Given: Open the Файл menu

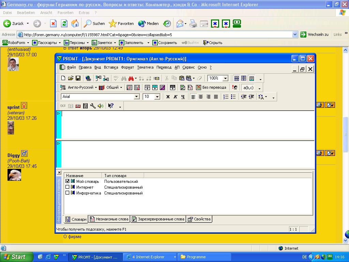Looking at the screenshot, I should tap(71, 67).
